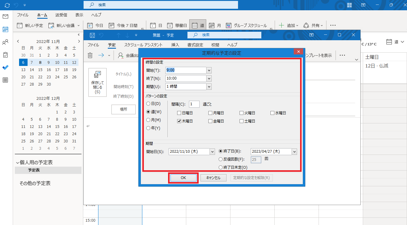Open the 終了日 date picker dropdown
Screen dimensions: 407x225
coord(294,152)
